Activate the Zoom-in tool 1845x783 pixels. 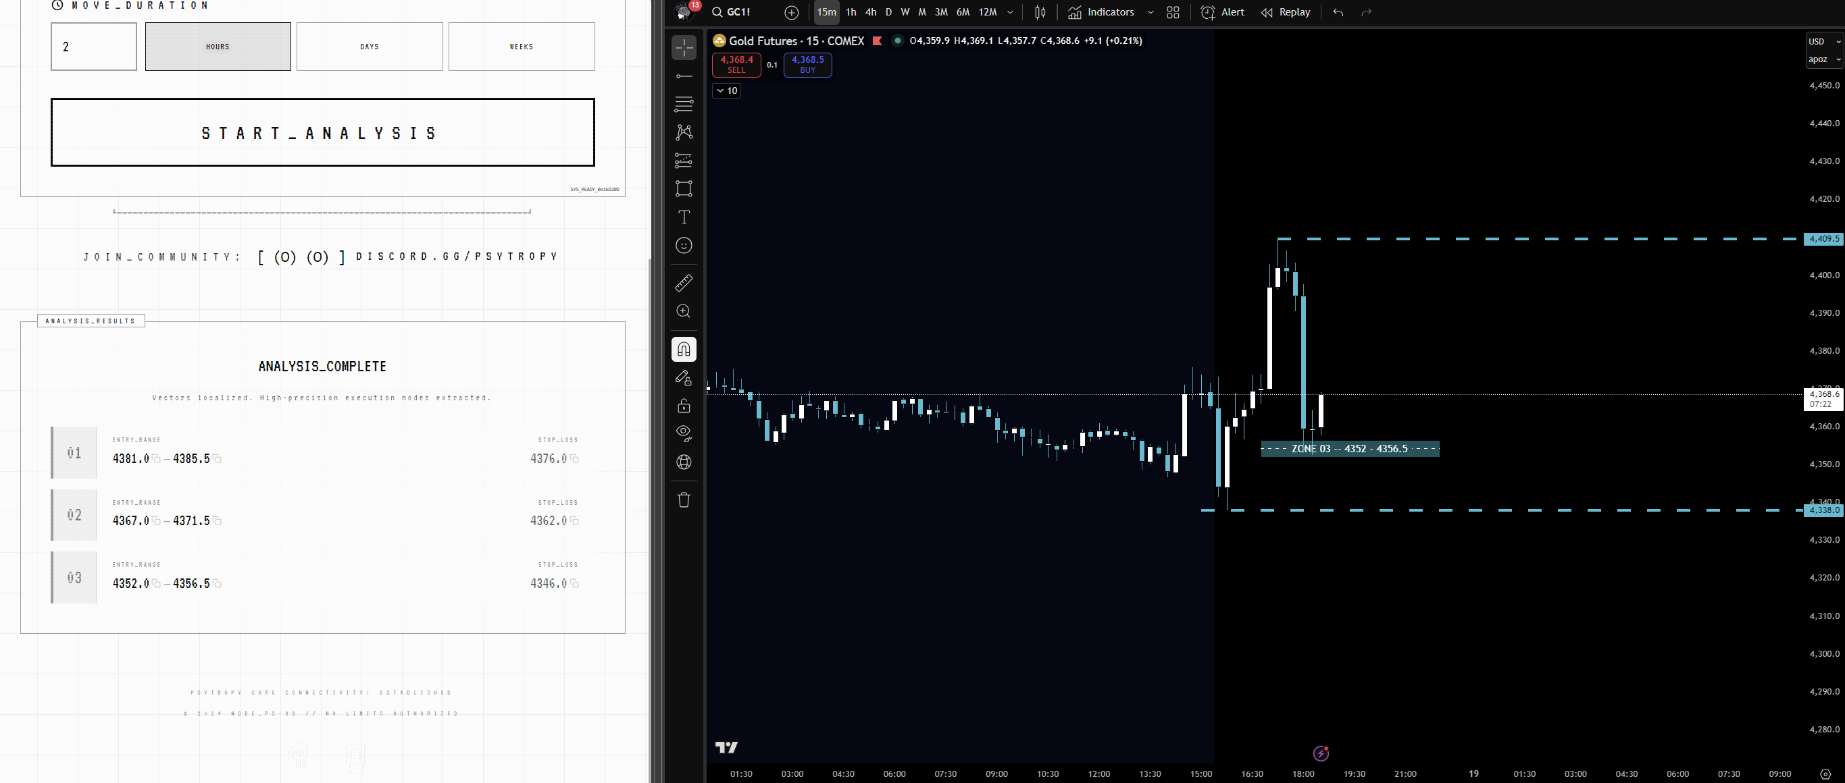684,312
